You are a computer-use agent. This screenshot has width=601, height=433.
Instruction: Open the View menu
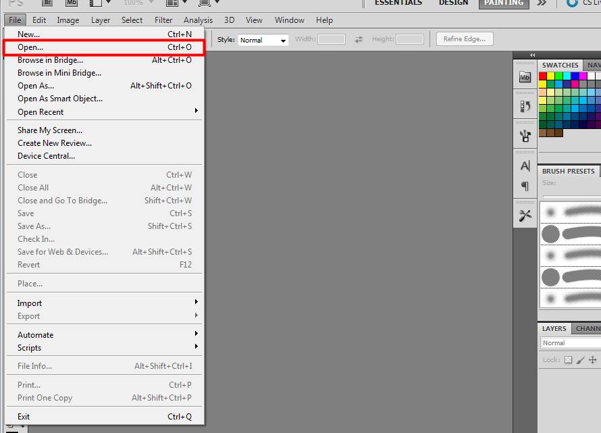[x=254, y=20]
